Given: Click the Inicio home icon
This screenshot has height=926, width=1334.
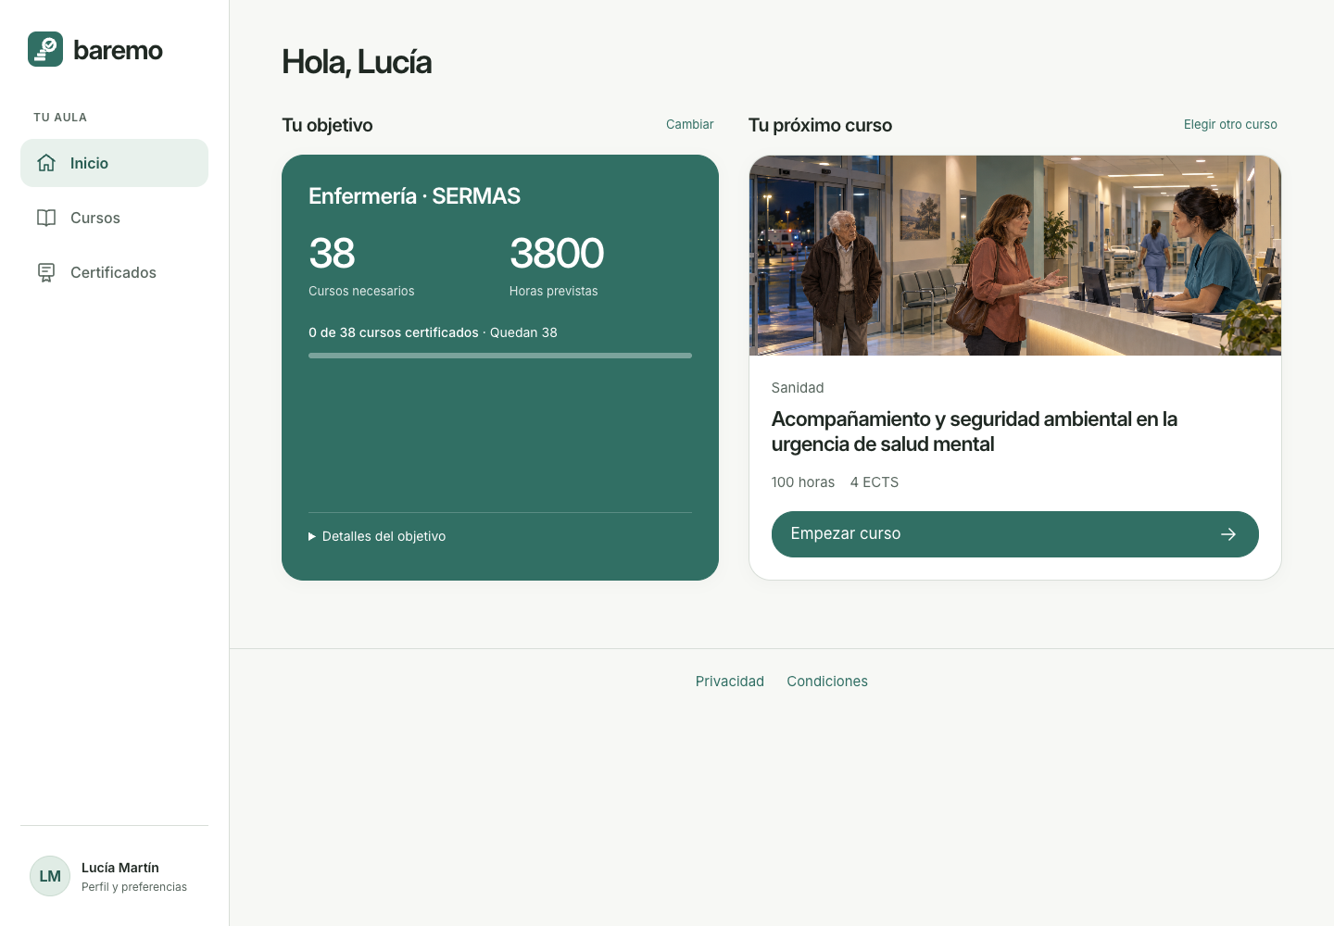Looking at the screenshot, I should point(46,163).
